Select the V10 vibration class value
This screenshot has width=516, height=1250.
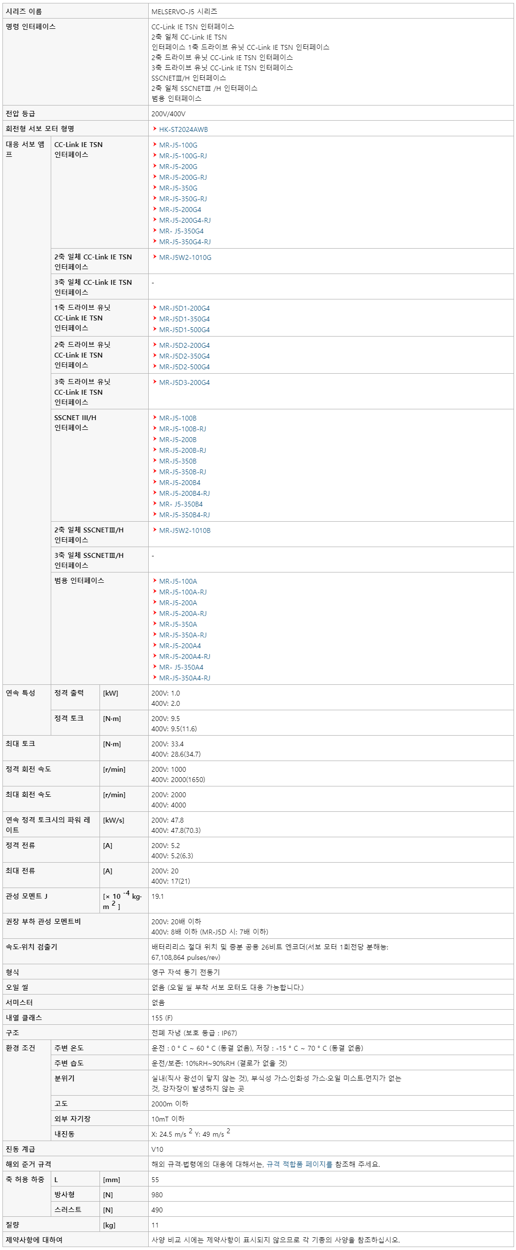click(x=157, y=1149)
